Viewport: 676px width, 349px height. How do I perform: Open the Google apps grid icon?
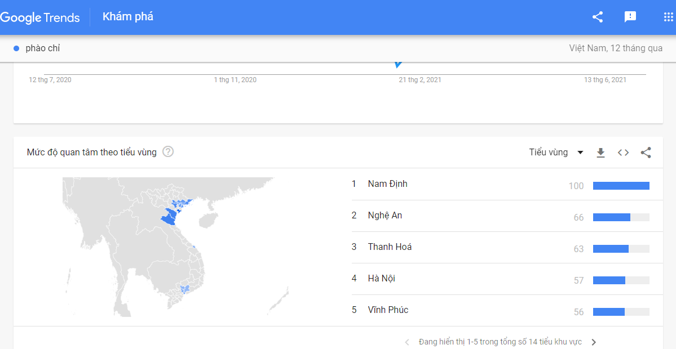click(668, 17)
